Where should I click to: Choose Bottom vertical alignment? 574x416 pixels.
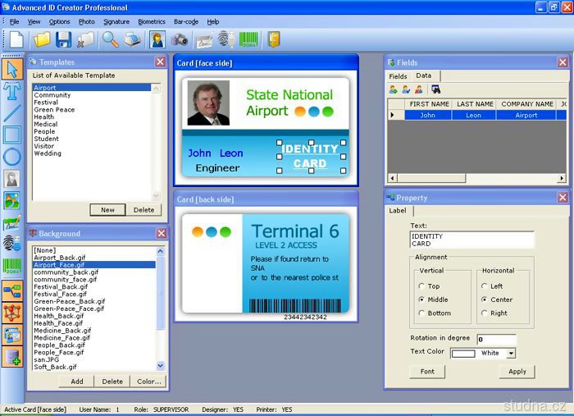pos(422,313)
